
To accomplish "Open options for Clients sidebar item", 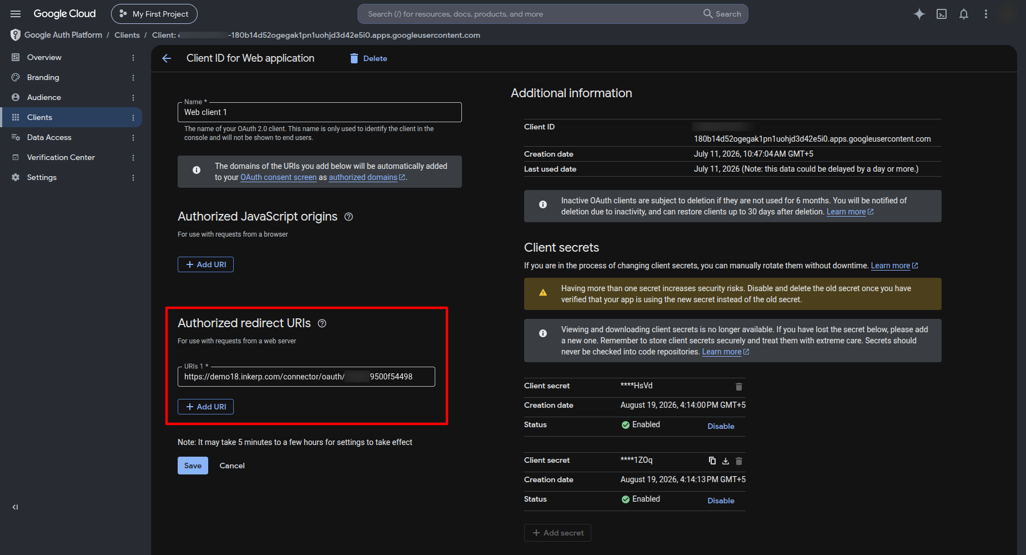I will click(x=133, y=117).
